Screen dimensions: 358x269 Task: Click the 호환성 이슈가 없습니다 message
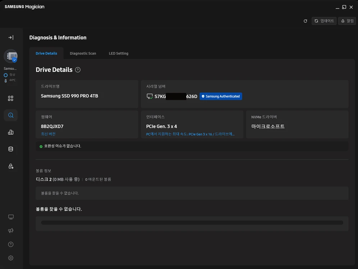[63, 146]
